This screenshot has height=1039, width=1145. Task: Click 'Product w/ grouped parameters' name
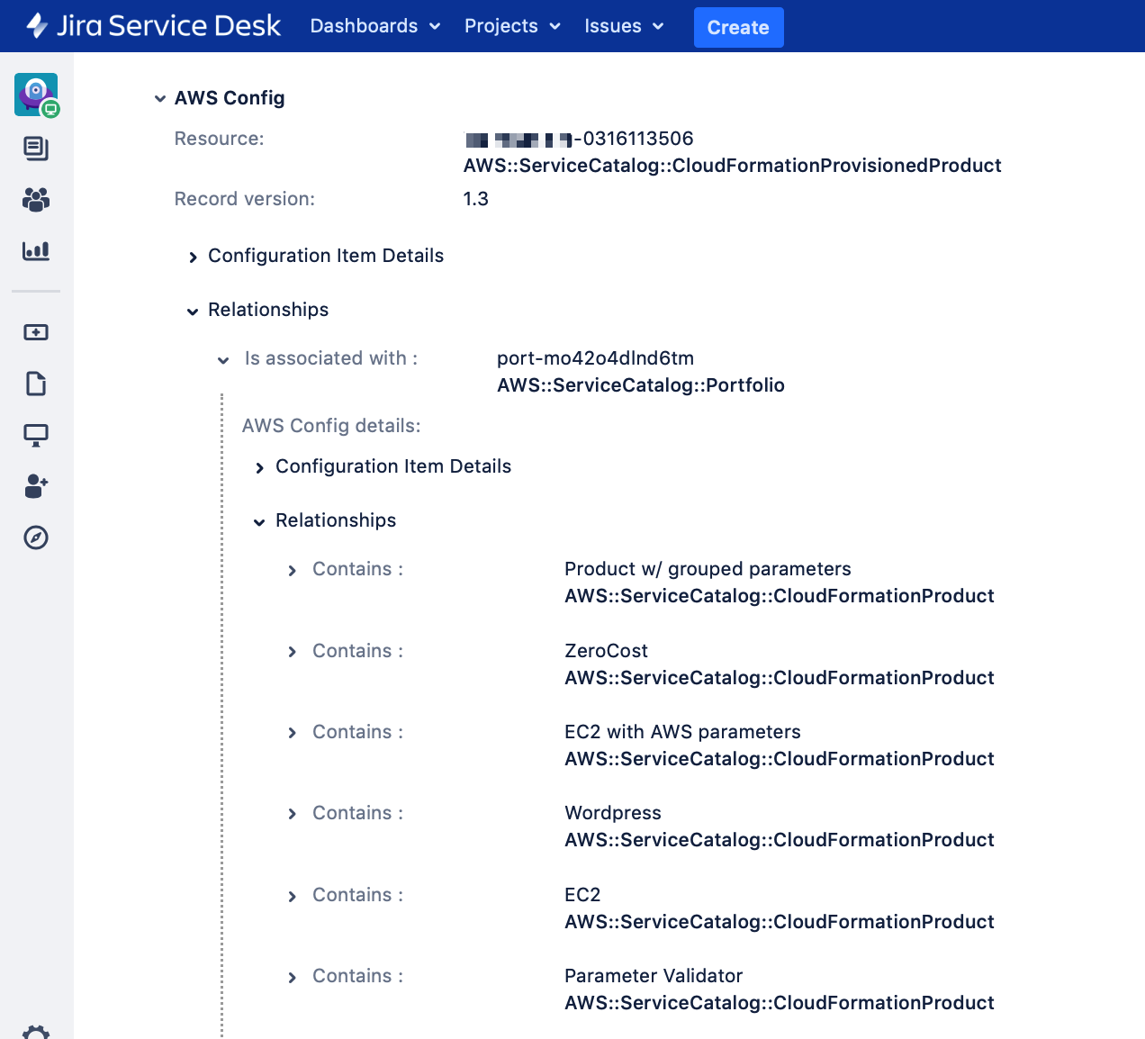coord(708,569)
